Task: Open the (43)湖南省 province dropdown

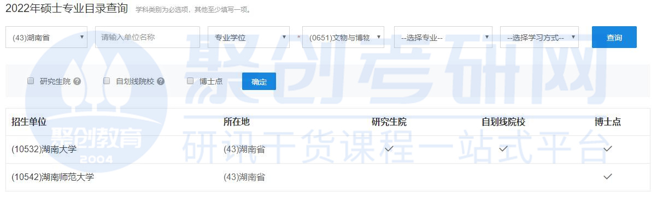Action: pos(46,37)
